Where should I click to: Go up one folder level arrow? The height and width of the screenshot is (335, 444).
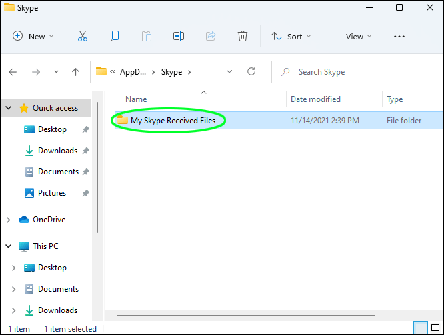pyautogui.click(x=75, y=72)
